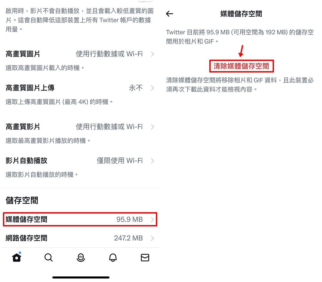Select 僅限使用 Wi-Fi autoplay value
Image resolution: width=322 pixels, height=282 pixels.
120,161
